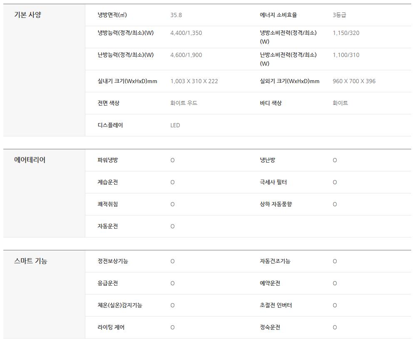Click the 초절전 인버터 feature label

(276, 305)
